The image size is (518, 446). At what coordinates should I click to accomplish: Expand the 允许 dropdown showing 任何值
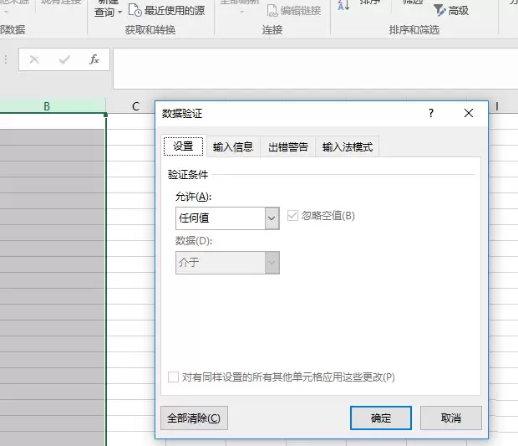tap(227, 218)
